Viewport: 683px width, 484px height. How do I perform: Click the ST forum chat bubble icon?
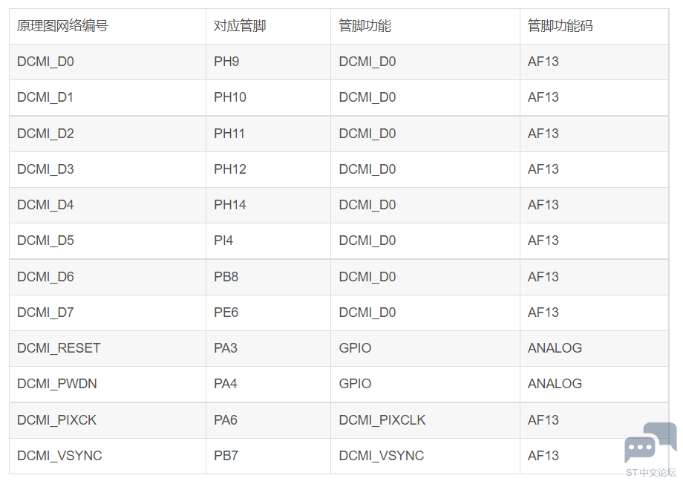[650, 442]
